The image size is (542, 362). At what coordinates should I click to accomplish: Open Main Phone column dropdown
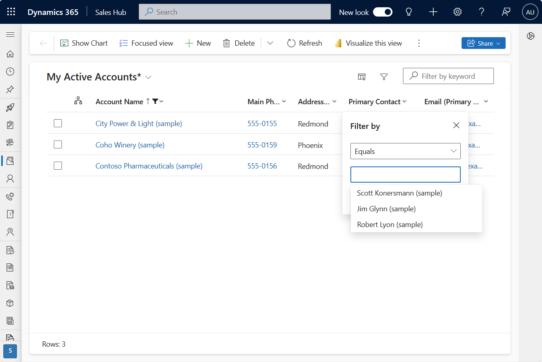[284, 101]
